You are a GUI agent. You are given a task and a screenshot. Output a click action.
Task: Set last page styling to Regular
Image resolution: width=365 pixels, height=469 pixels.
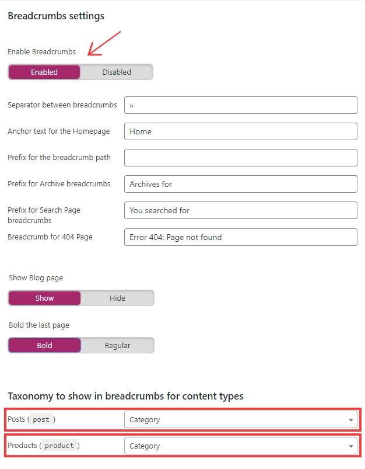click(118, 345)
